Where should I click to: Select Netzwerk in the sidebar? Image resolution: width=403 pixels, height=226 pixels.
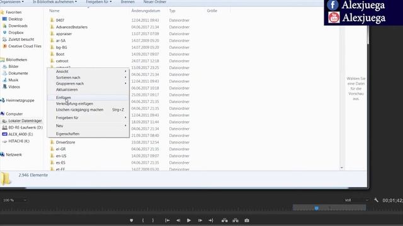(x=14, y=155)
